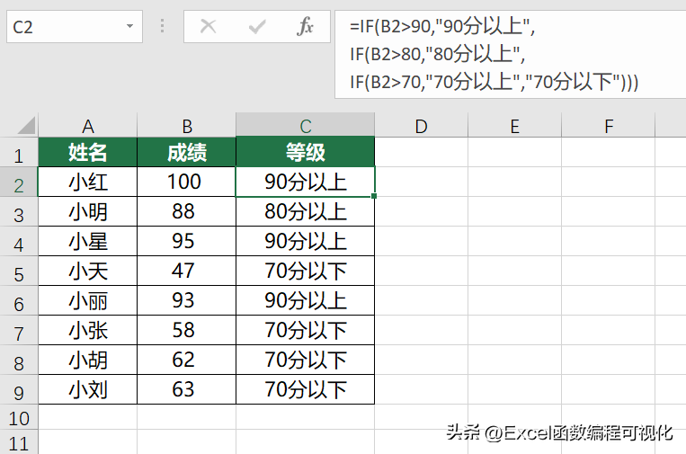686x454 pixels.
Task: Click the grade cell next to 小丽
Action: click(x=306, y=301)
